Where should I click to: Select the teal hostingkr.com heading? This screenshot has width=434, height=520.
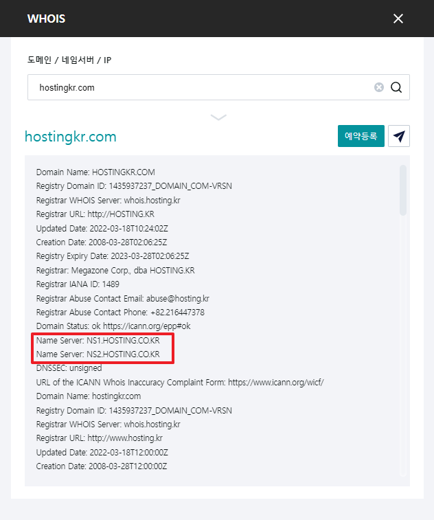point(71,137)
